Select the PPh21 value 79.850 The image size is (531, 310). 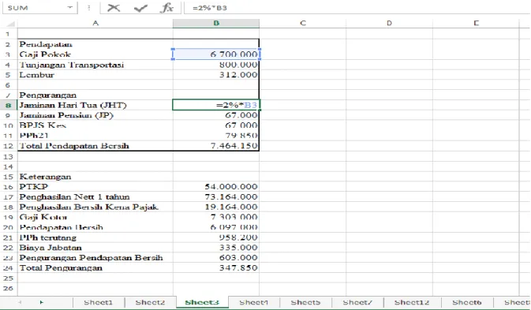[x=216, y=136]
